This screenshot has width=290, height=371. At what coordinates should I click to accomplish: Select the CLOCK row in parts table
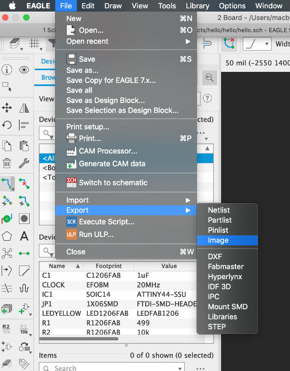pos(118,285)
